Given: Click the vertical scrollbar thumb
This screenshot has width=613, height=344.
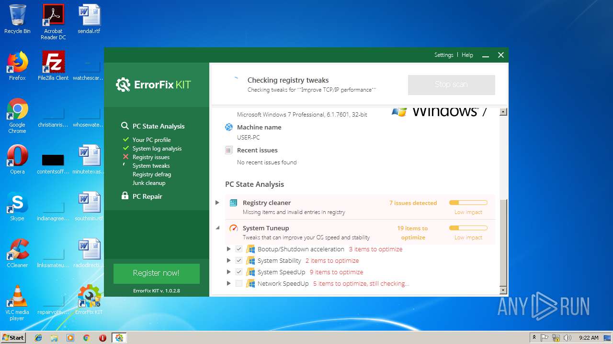Looking at the screenshot, I should click(503, 243).
